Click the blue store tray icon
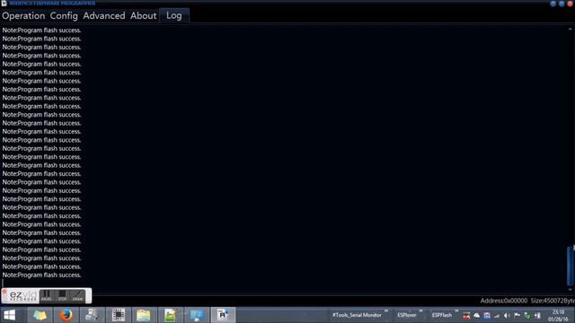 point(487,315)
